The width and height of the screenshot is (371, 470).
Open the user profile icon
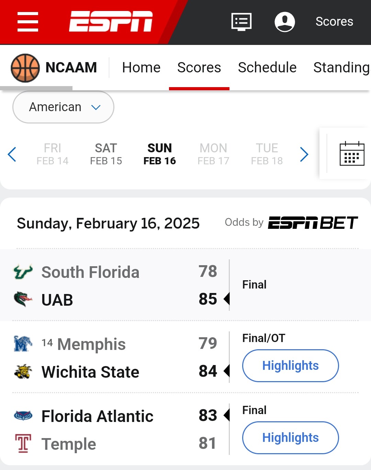pyautogui.click(x=285, y=22)
